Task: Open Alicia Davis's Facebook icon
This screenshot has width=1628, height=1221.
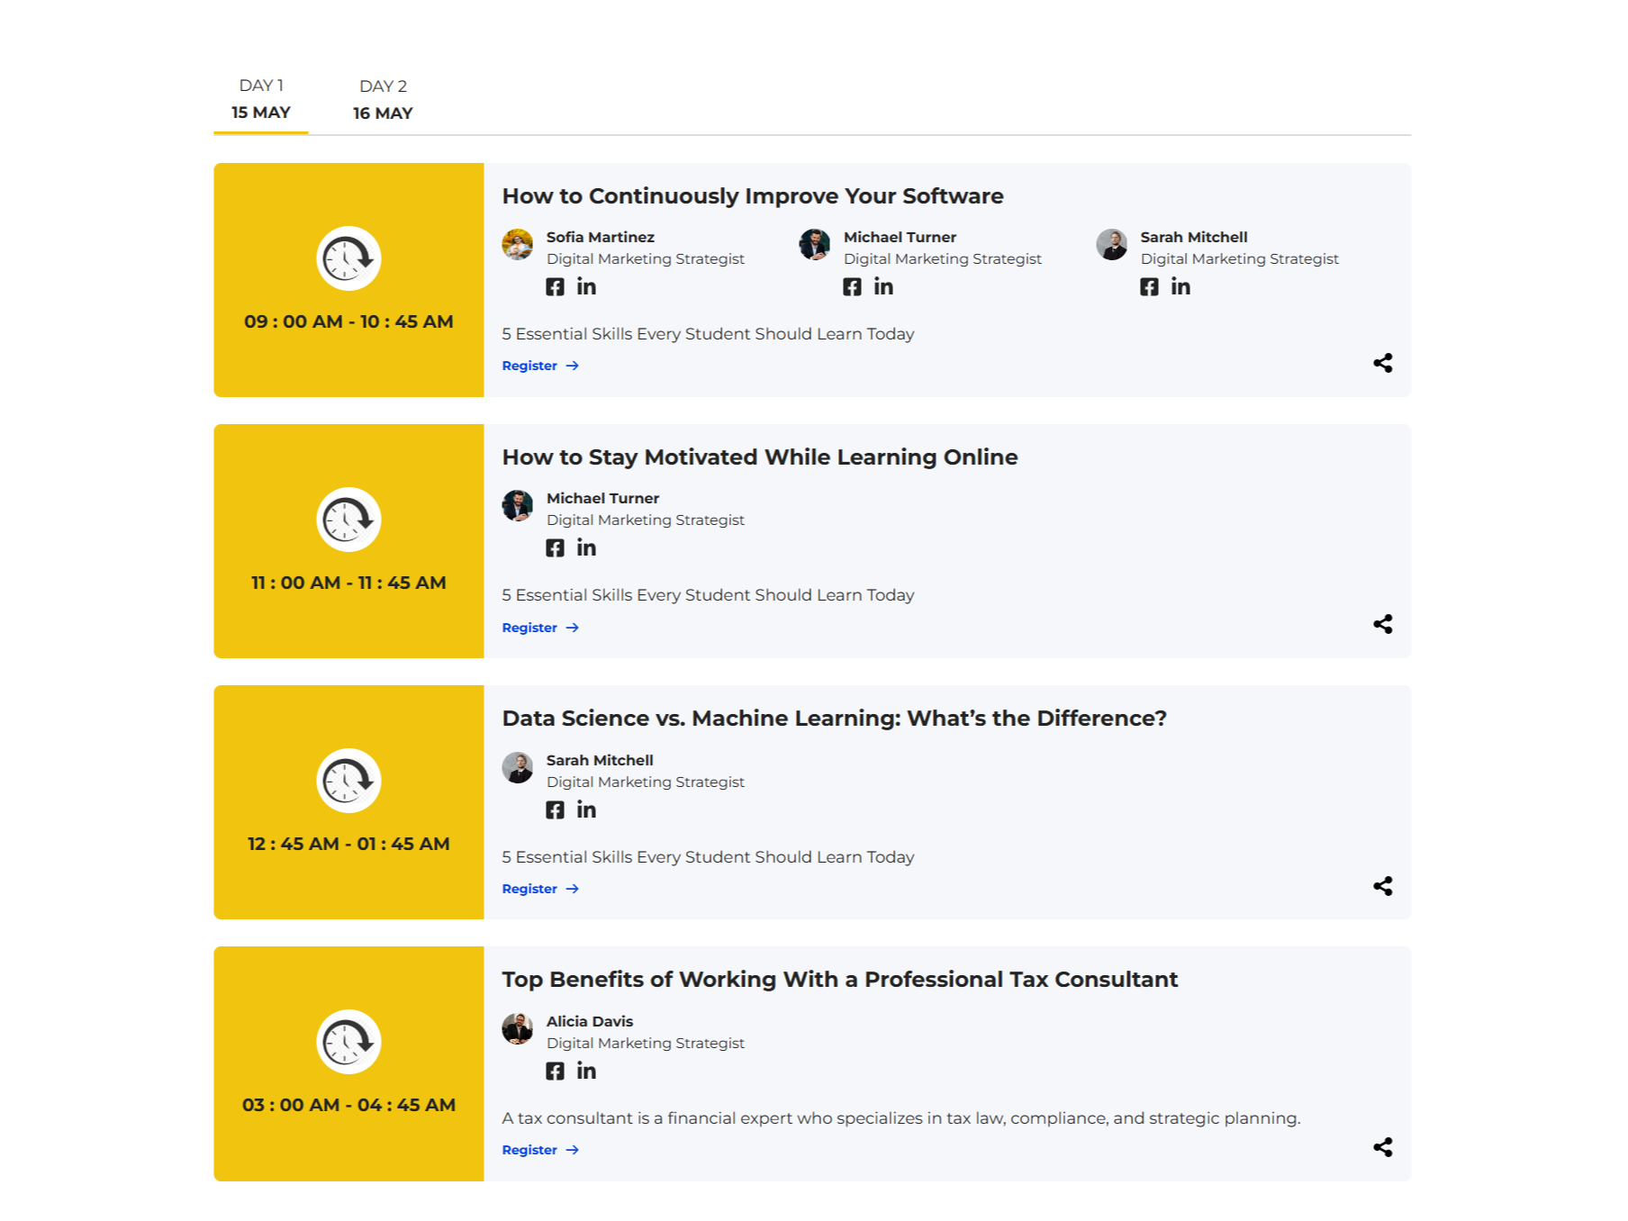Action: click(x=555, y=1072)
